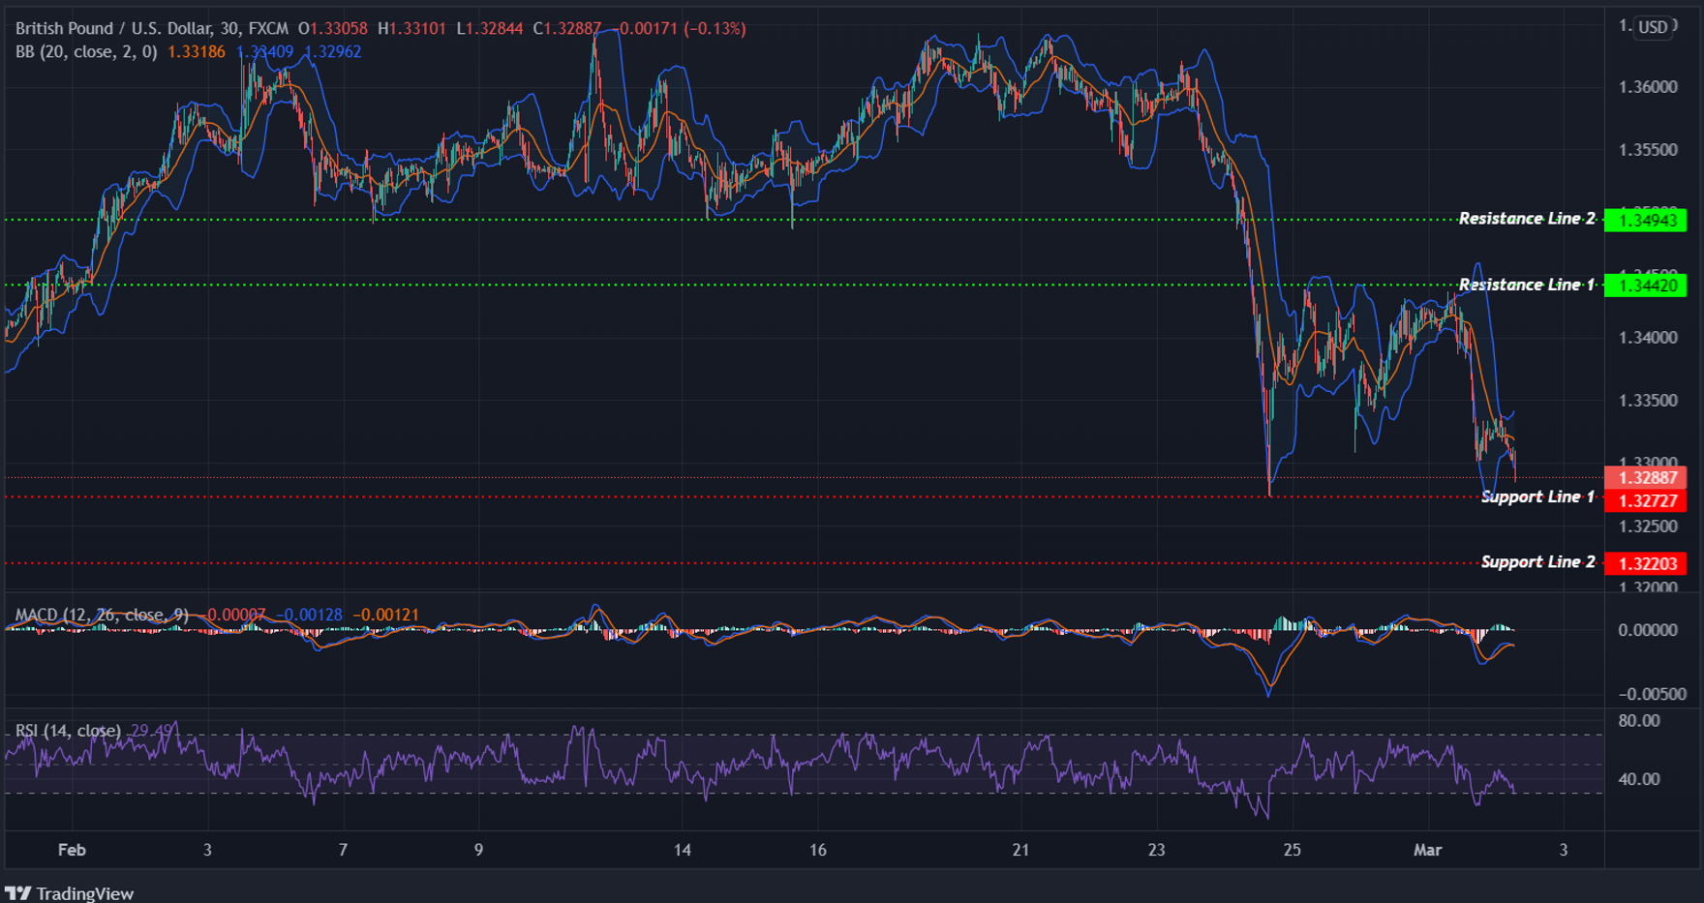Click the current price label 1.32887
Image resolution: width=1704 pixels, height=903 pixels.
[x=1646, y=478]
